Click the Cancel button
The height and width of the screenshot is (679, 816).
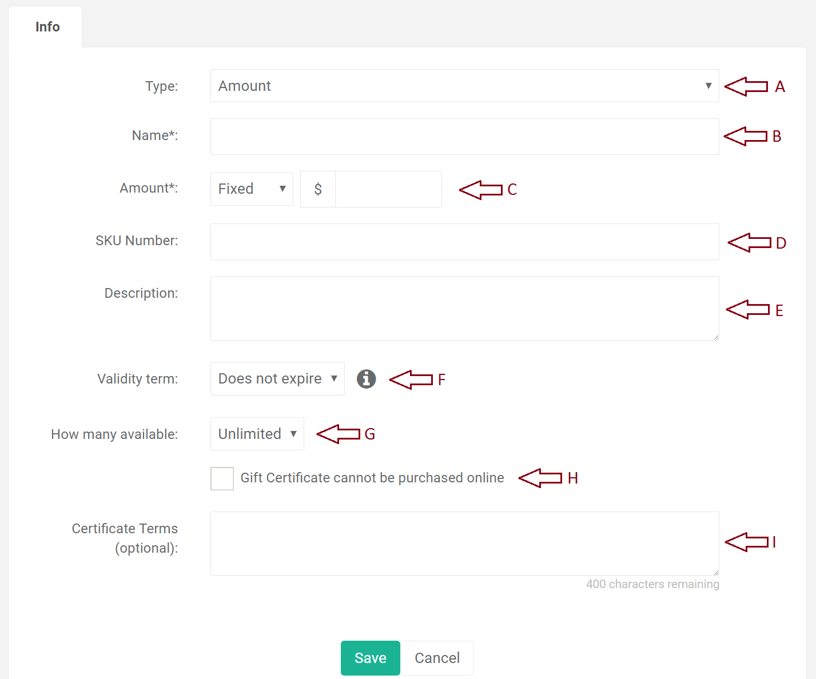437,658
